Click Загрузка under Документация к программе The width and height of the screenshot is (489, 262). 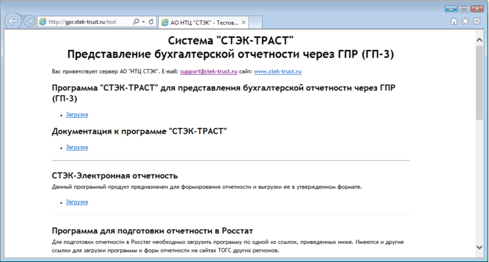point(77,147)
